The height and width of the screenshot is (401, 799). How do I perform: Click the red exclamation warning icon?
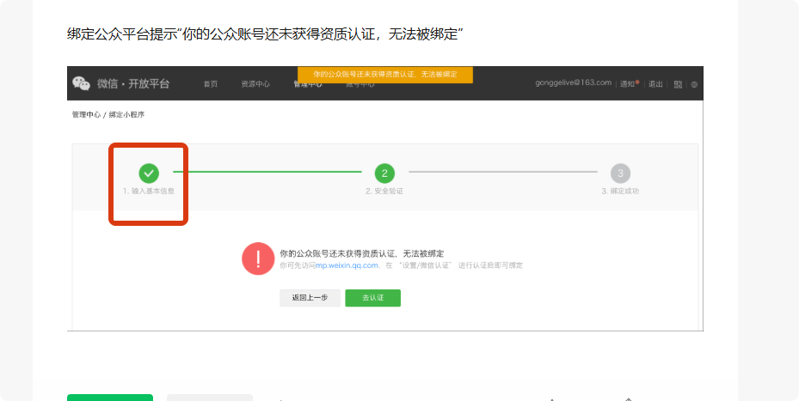(258, 258)
